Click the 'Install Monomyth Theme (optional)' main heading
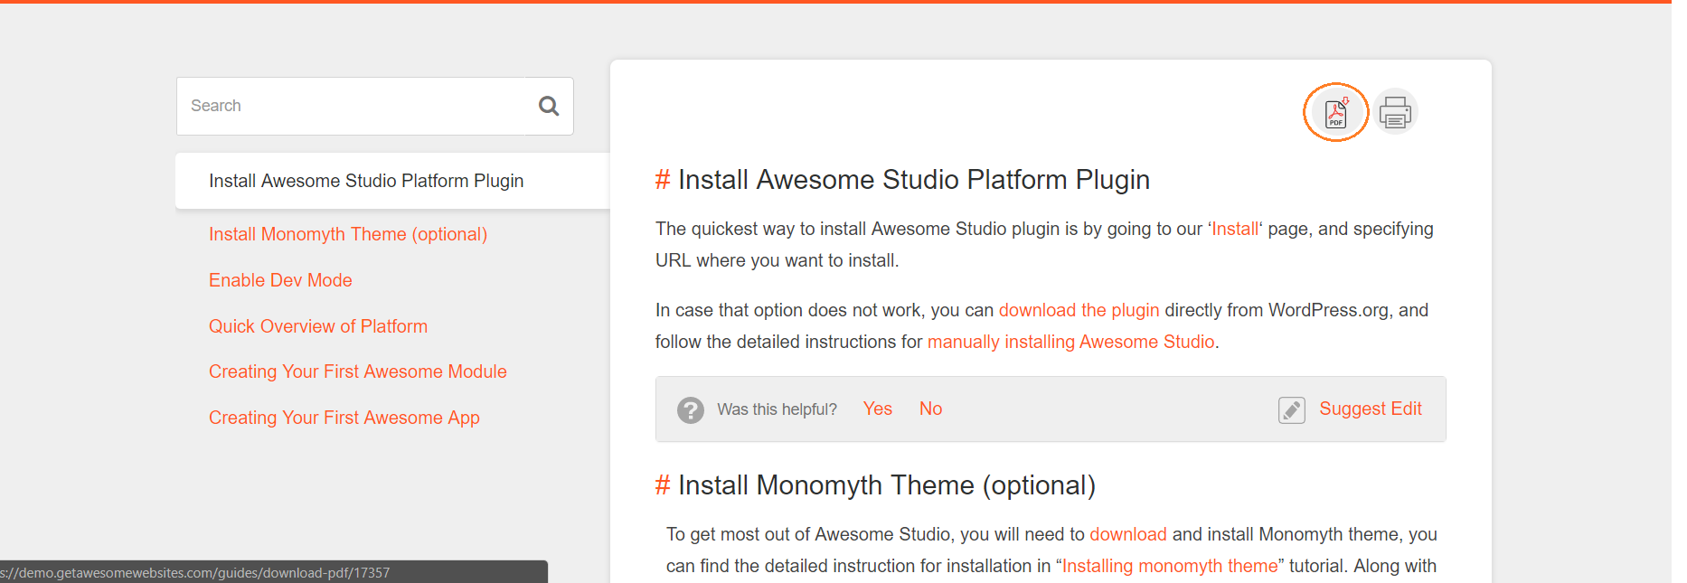The height and width of the screenshot is (583, 1687). tap(887, 485)
